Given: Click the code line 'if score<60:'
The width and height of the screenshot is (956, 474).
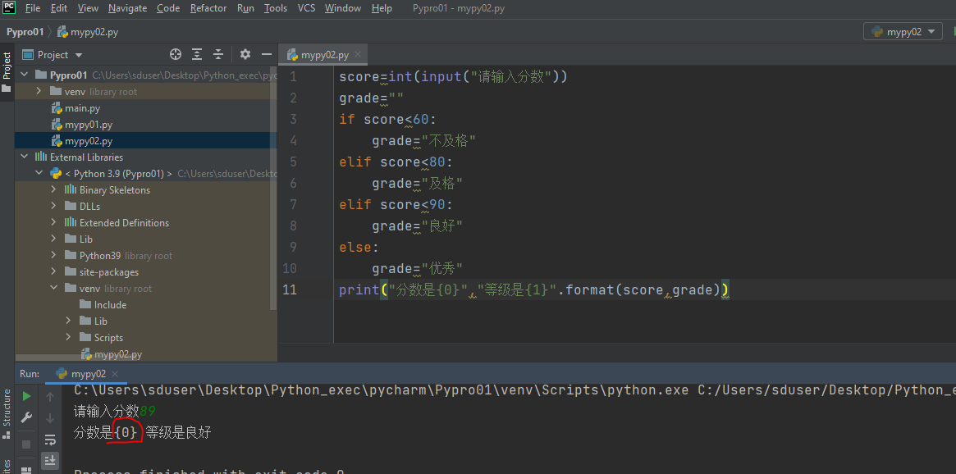Looking at the screenshot, I should pos(388,120).
